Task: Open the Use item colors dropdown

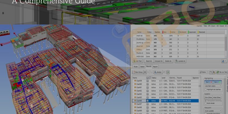Action: click(x=213, y=86)
